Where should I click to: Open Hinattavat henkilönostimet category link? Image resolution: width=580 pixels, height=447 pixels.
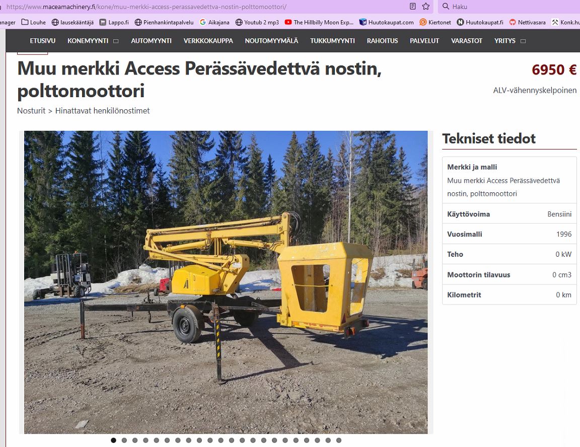103,111
